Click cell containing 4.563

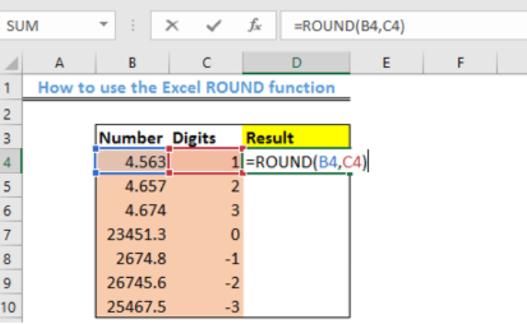(x=132, y=162)
